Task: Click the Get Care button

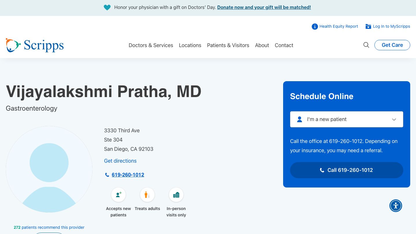Action: (392, 45)
